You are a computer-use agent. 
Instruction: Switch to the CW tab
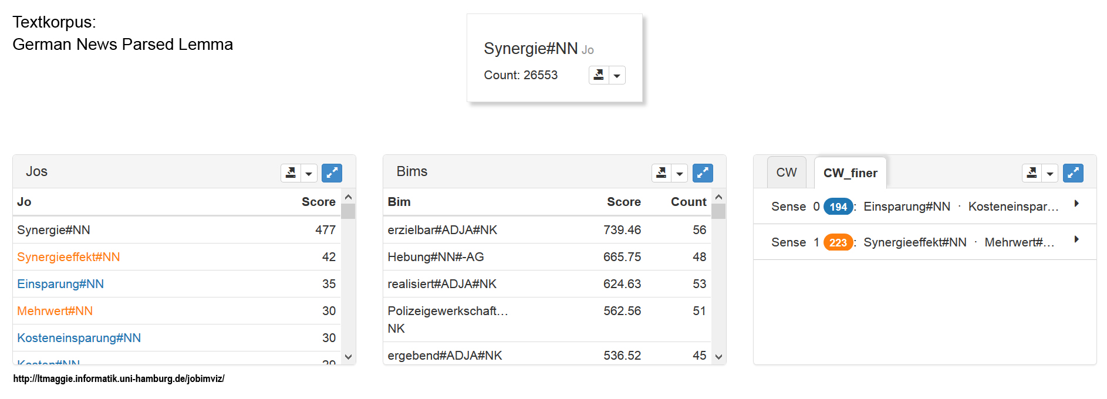[786, 173]
